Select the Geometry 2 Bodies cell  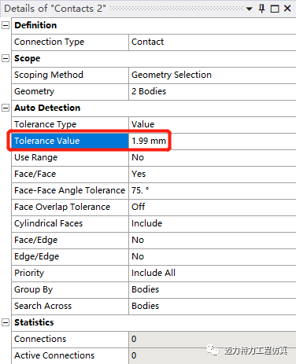tap(213, 91)
